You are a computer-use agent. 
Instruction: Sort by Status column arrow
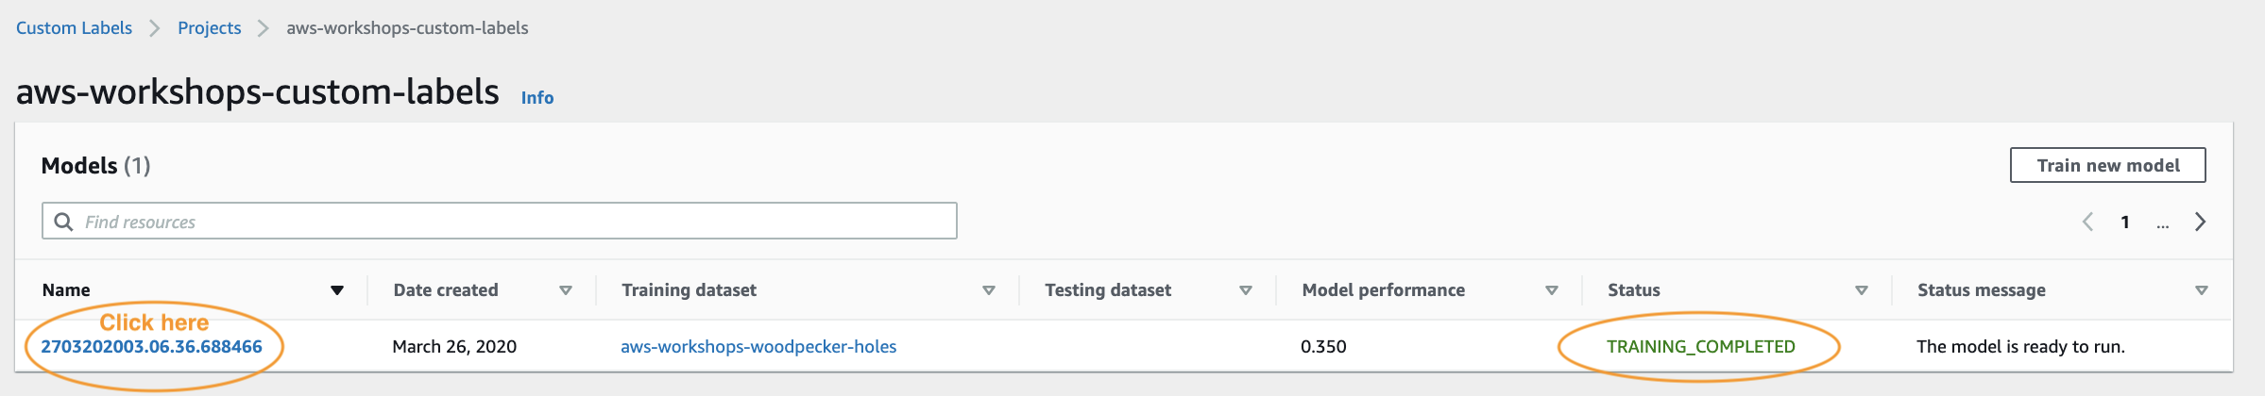click(1862, 290)
